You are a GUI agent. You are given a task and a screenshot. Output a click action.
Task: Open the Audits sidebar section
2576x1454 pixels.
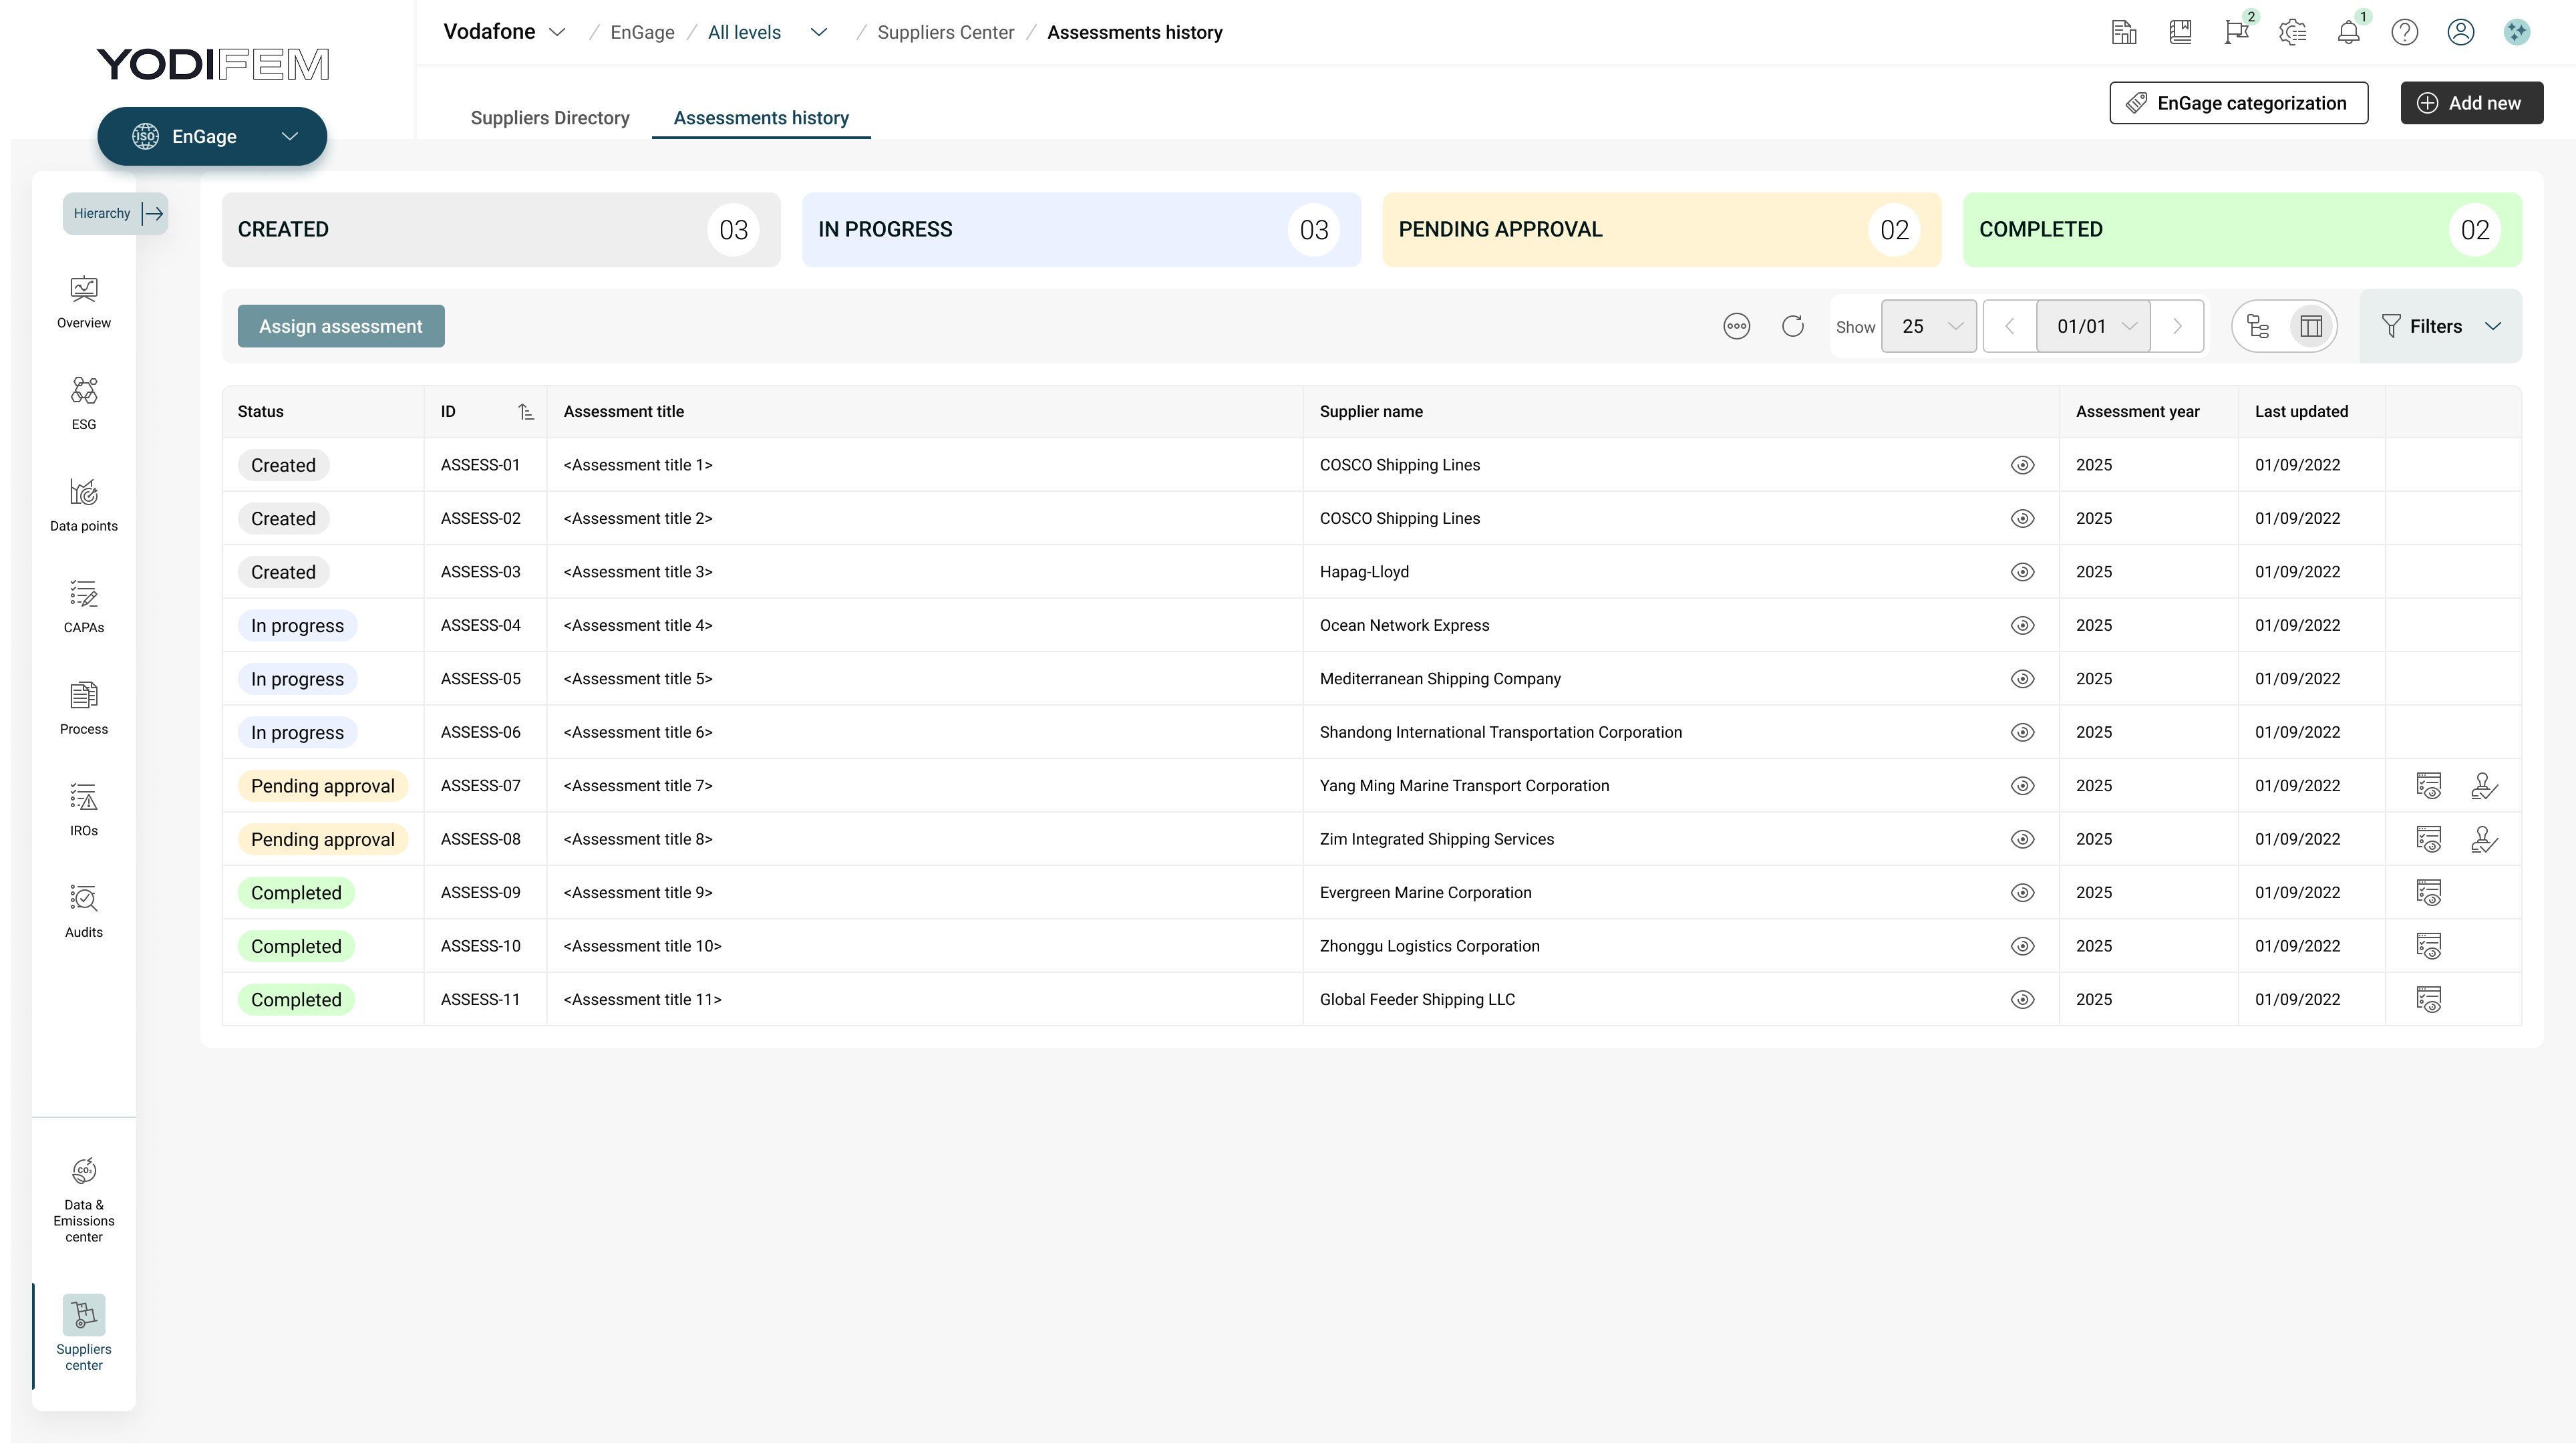click(84, 910)
